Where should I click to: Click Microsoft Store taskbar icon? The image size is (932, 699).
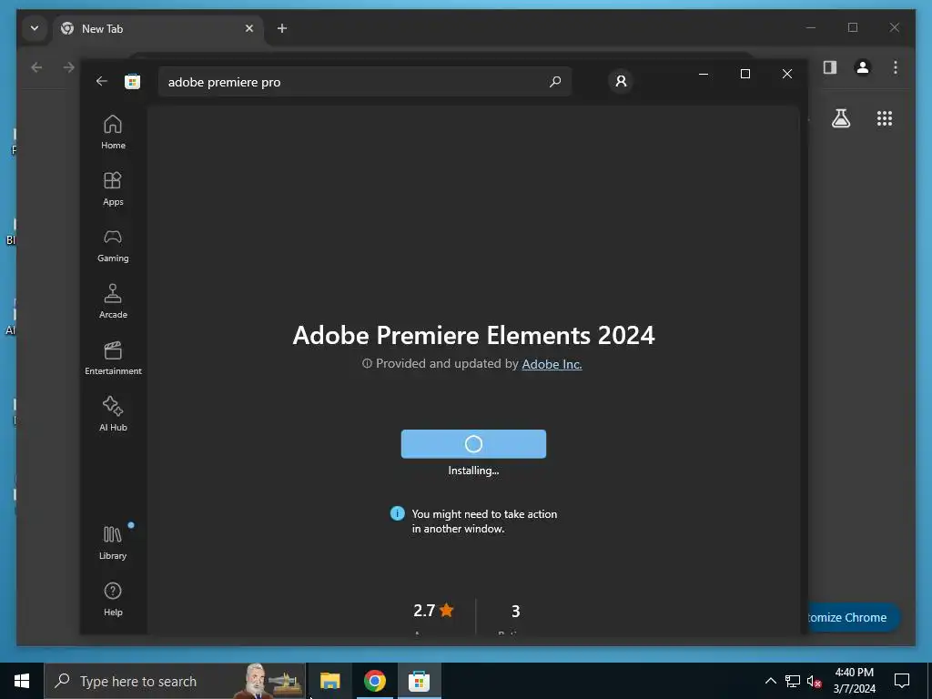(419, 681)
